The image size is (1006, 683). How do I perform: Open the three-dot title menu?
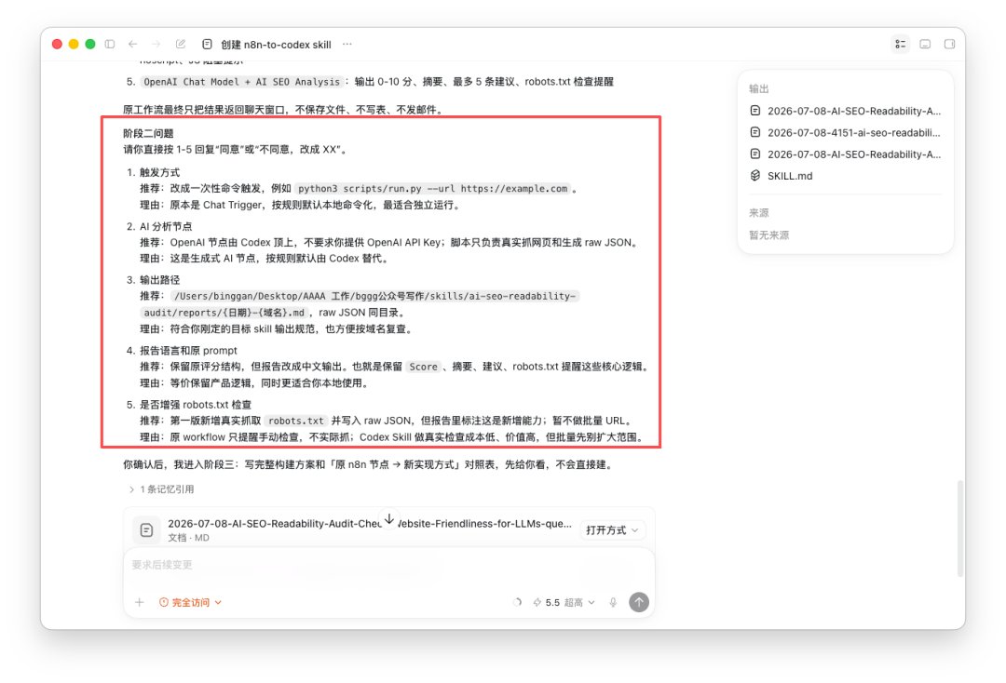347,45
